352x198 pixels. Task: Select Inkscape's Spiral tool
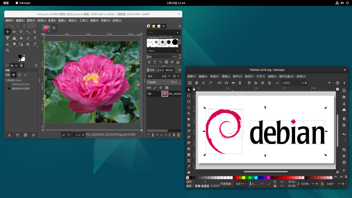pyautogui.click(x=189, y=125)
